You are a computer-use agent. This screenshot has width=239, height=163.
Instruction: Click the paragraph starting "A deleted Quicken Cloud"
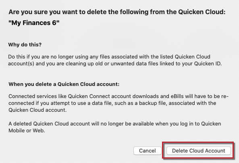pyautogui.click(x=114, y=127)
